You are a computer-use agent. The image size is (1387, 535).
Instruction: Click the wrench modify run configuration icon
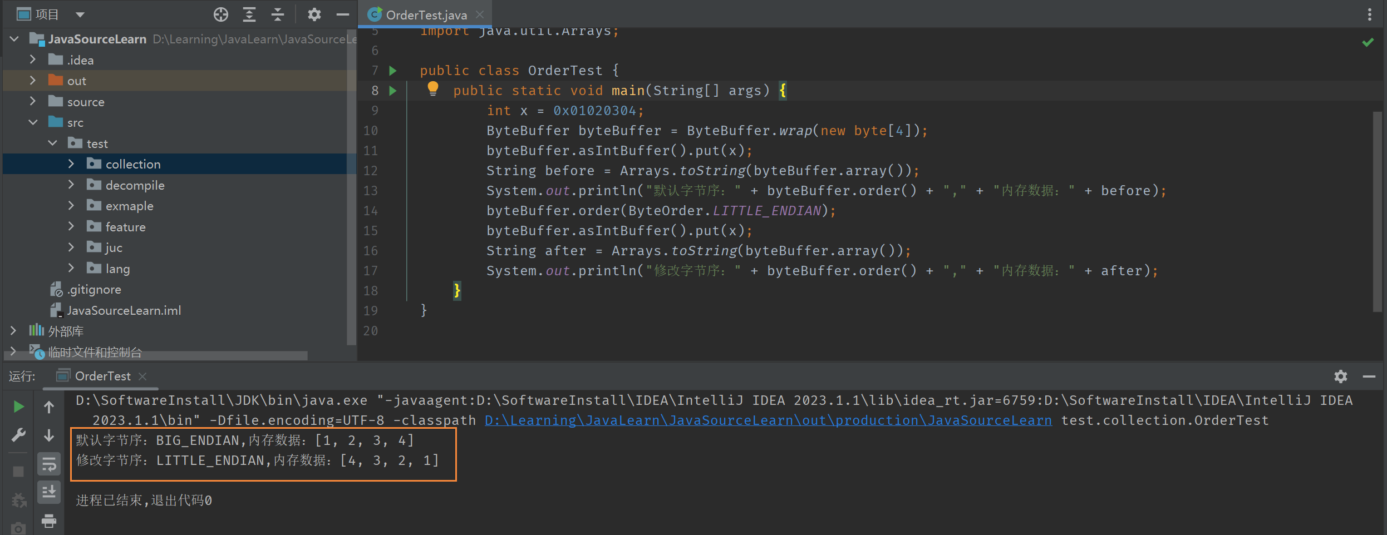[x=18, y=435]
